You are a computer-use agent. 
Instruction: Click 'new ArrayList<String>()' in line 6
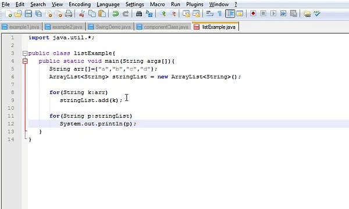199,77
